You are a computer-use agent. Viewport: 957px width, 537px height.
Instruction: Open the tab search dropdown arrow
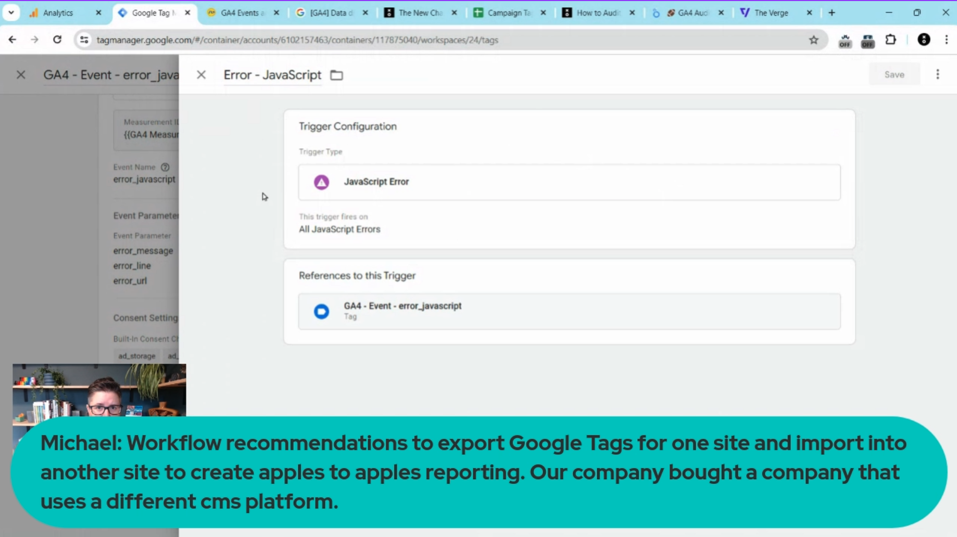(11, 12)
